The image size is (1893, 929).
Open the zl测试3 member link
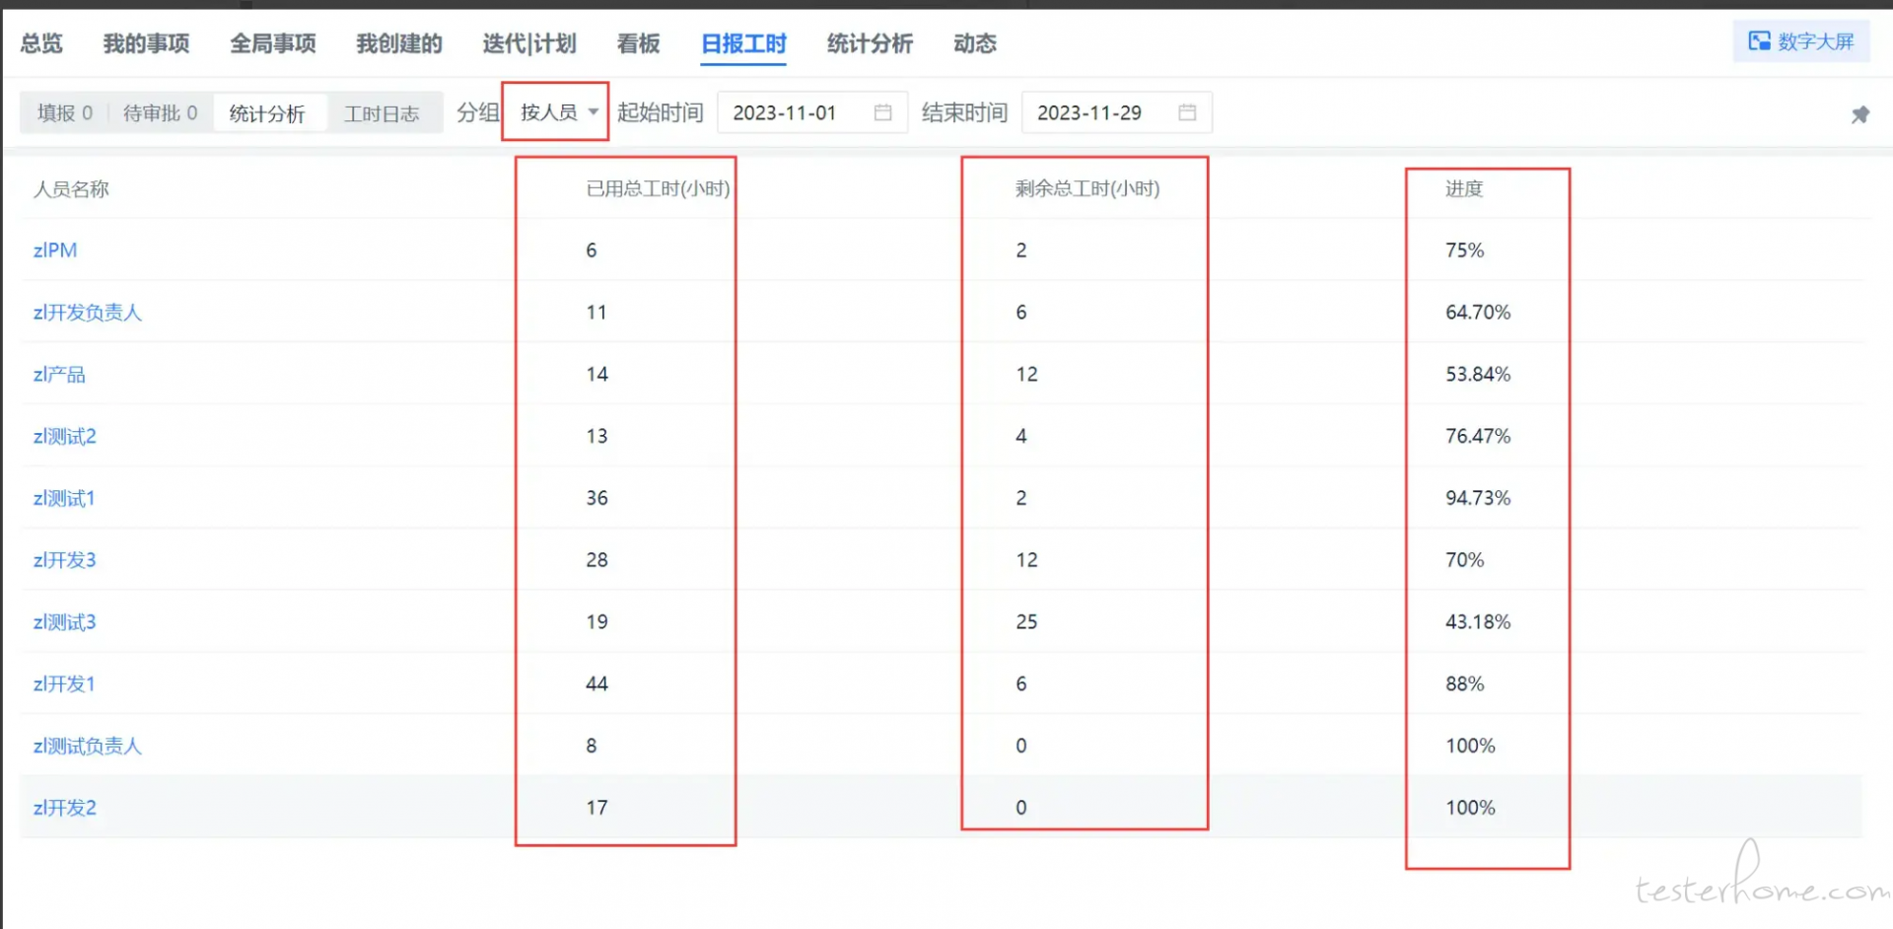65,622
